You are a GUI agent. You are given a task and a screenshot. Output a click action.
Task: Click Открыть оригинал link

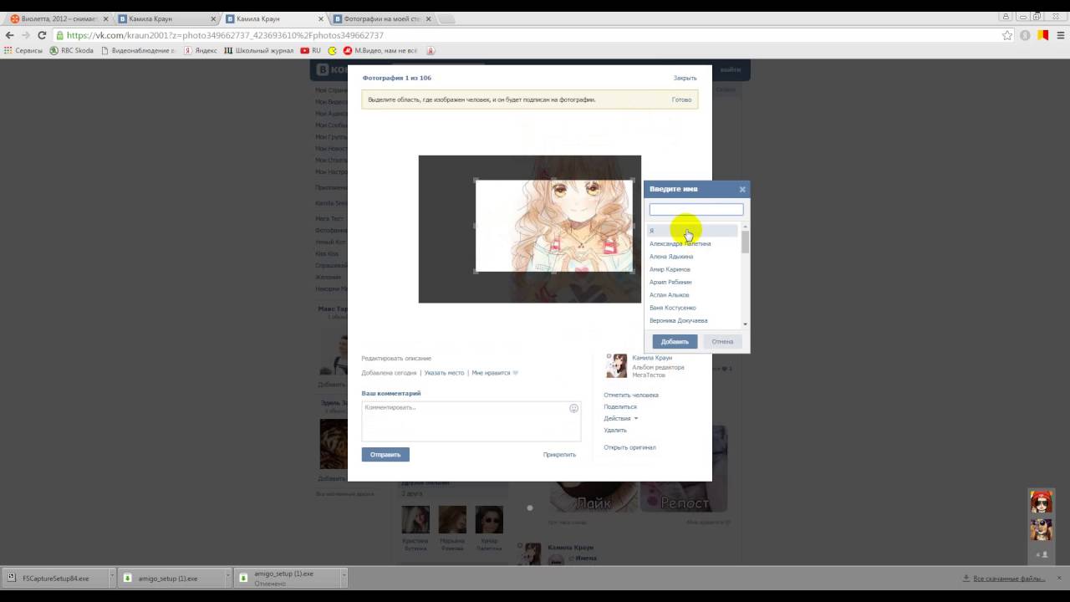tap(629, 447)
